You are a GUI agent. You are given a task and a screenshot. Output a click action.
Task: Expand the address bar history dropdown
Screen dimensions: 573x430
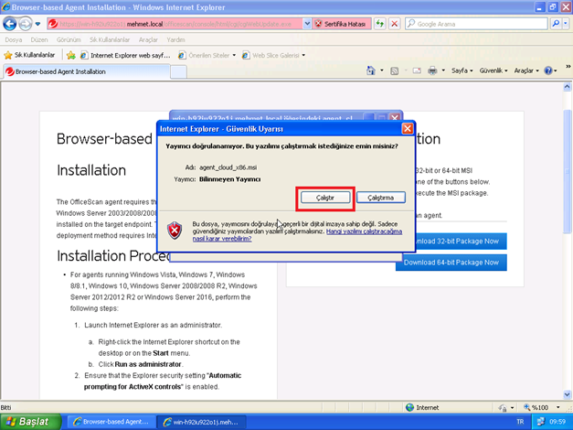pos(307,24)
